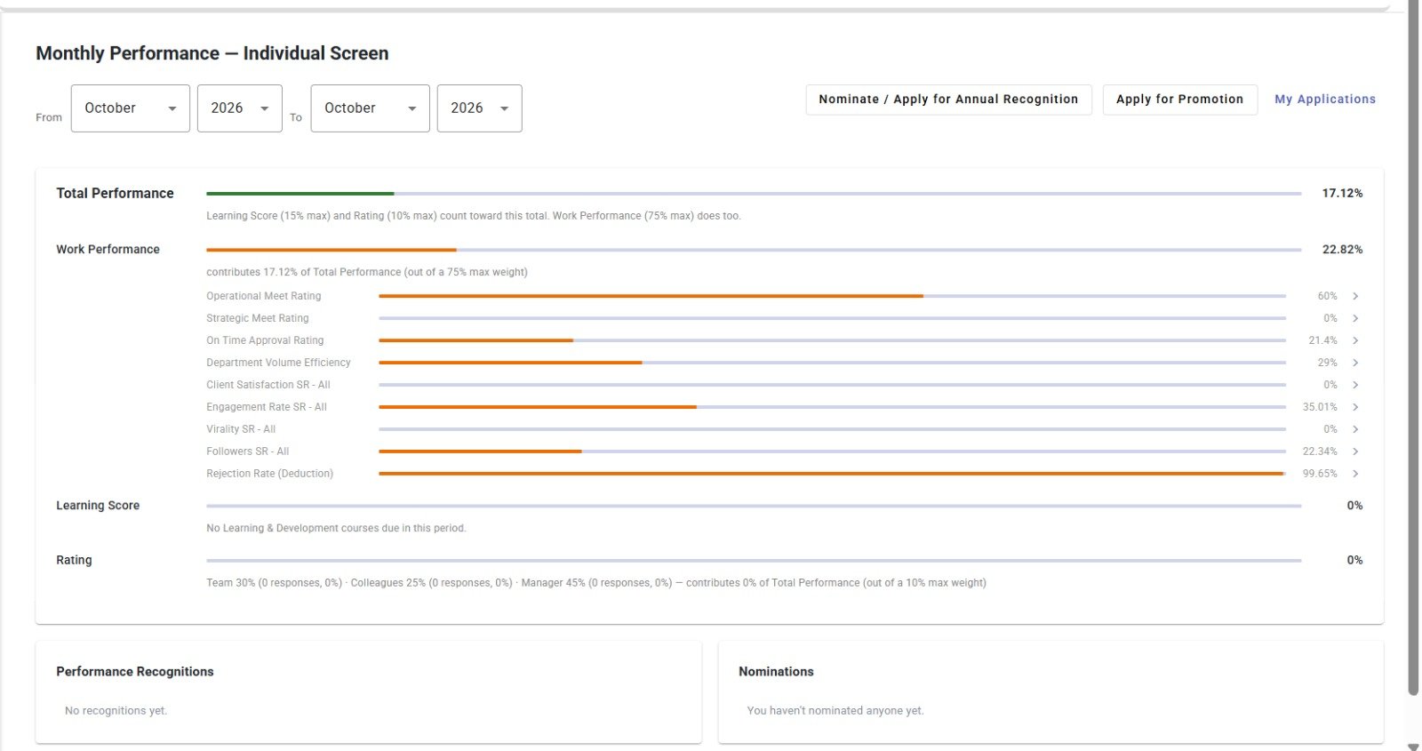Click the Monthly Performance — Individual Screen title

212,53
